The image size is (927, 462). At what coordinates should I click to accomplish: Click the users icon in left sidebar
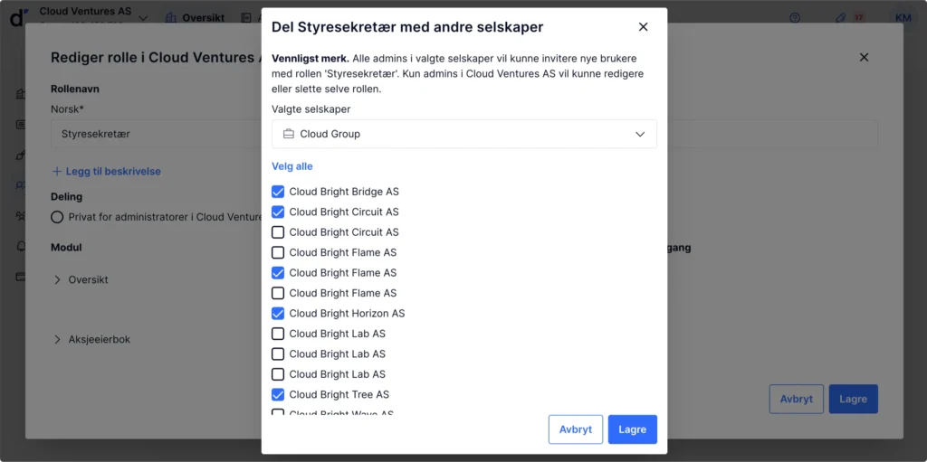click(x=20, y=185)
